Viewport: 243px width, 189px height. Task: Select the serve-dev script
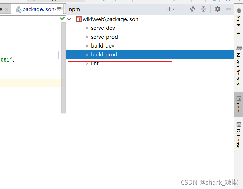[103, 28]
